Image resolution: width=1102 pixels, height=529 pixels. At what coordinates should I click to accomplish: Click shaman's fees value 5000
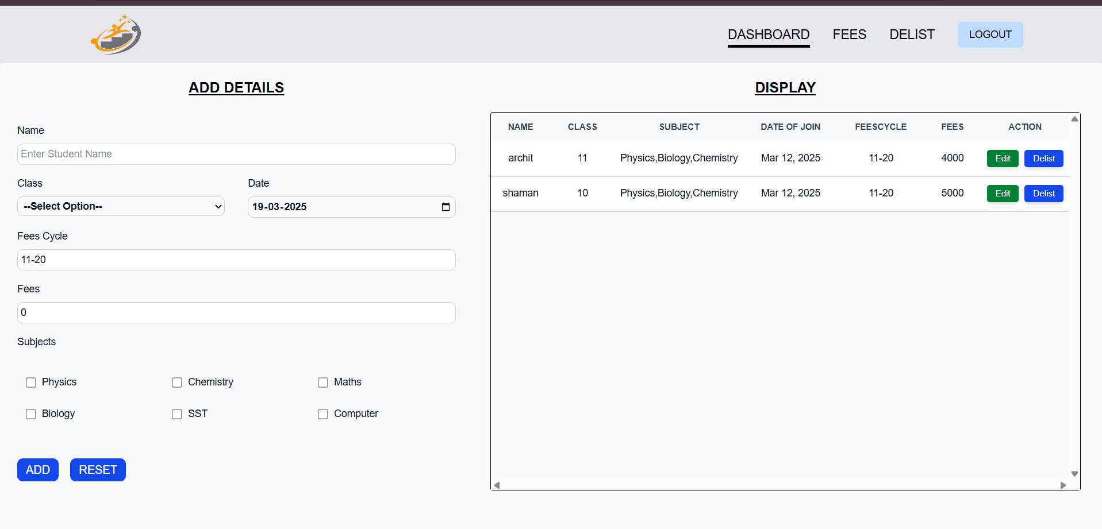tap(953, 193)
